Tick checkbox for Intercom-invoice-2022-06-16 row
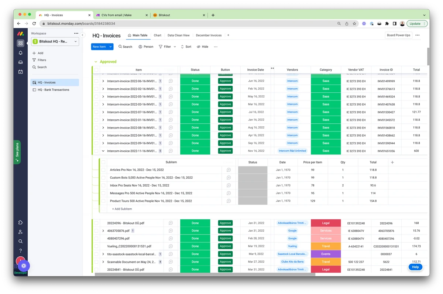443x294 pixels. point(96,81)
